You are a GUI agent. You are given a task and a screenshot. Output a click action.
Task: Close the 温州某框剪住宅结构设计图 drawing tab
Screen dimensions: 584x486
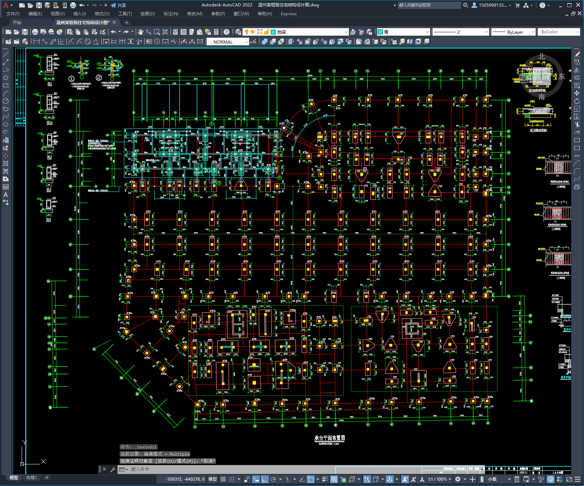click(114, 22)
